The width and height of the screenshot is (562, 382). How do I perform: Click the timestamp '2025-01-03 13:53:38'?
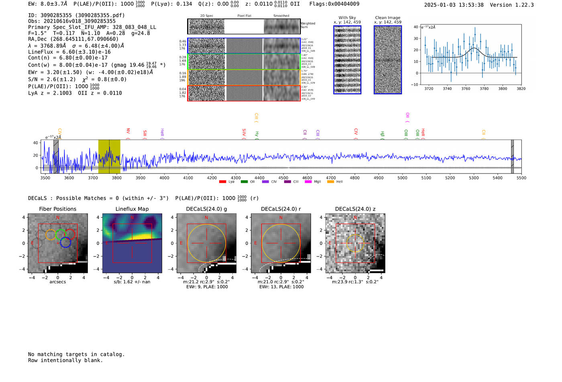click(454, 5)
